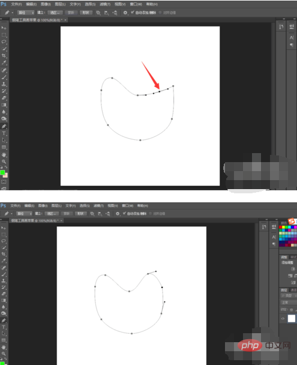
Task: Open gear pen options in lower options bar
Action: pyautogui.click(x=118, y=214)
